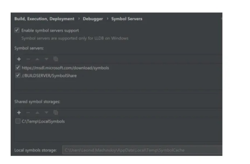This screenshot has height=164, width=250.
Task: Select the //BUILDSERVER/SymbolShare list row
Action: 49,75
